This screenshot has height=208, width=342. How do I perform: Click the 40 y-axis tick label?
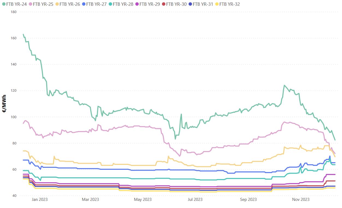click(14, 196)
